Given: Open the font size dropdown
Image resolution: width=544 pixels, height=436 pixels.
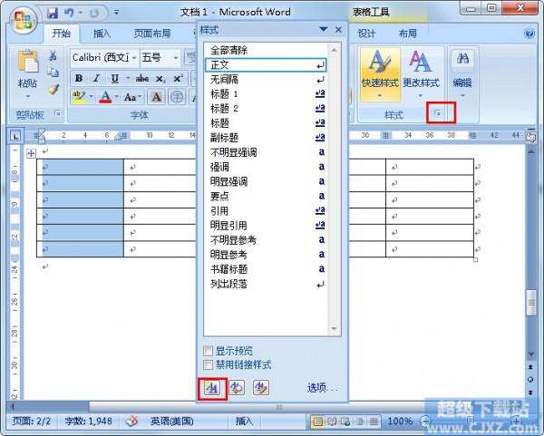Looking at the screenshot, I should pos(176,58).
